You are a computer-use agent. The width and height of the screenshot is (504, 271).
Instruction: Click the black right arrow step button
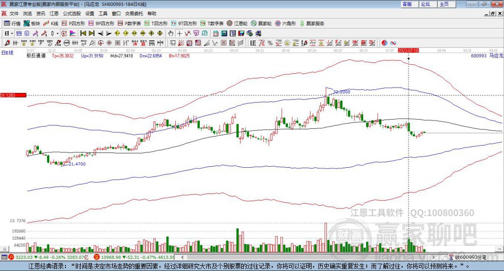point(109,33)
